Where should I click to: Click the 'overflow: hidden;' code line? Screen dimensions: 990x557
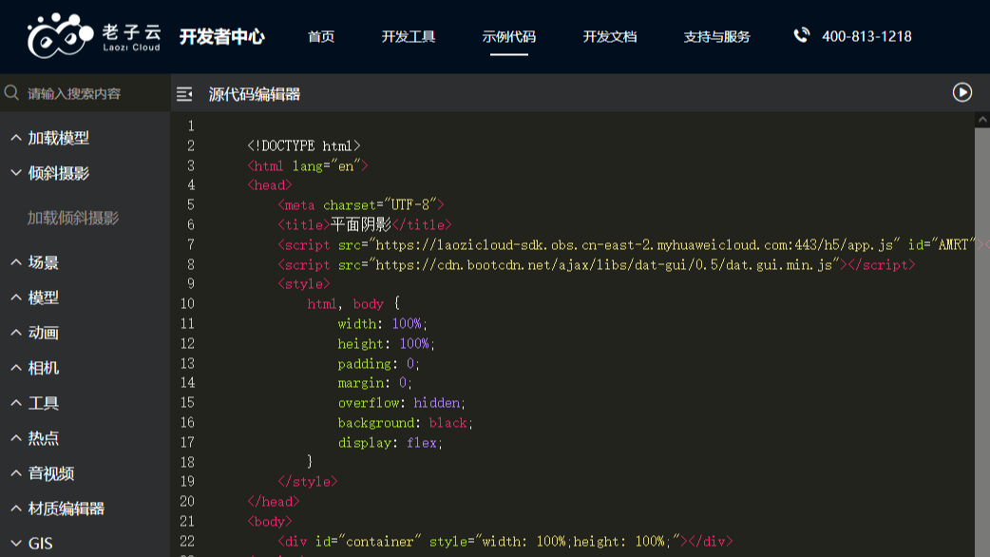point(402,403)
